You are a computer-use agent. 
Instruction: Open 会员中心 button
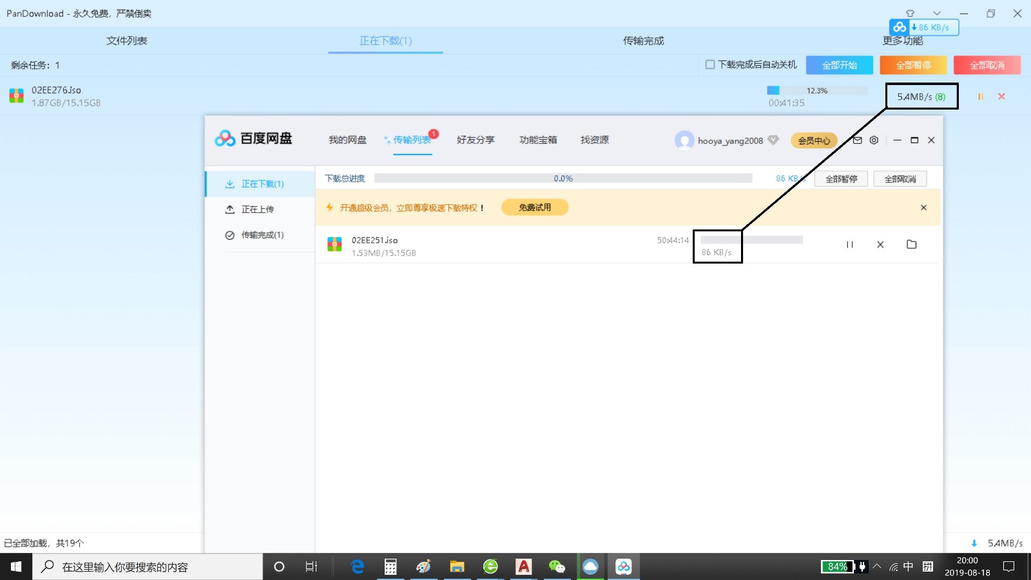[x=814, y=140]
